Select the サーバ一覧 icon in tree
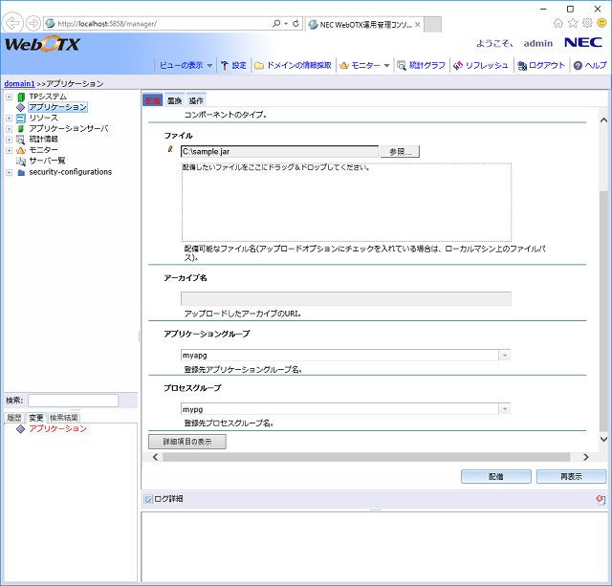This screenshot has height=586, width=612. [x=21, y=162]
